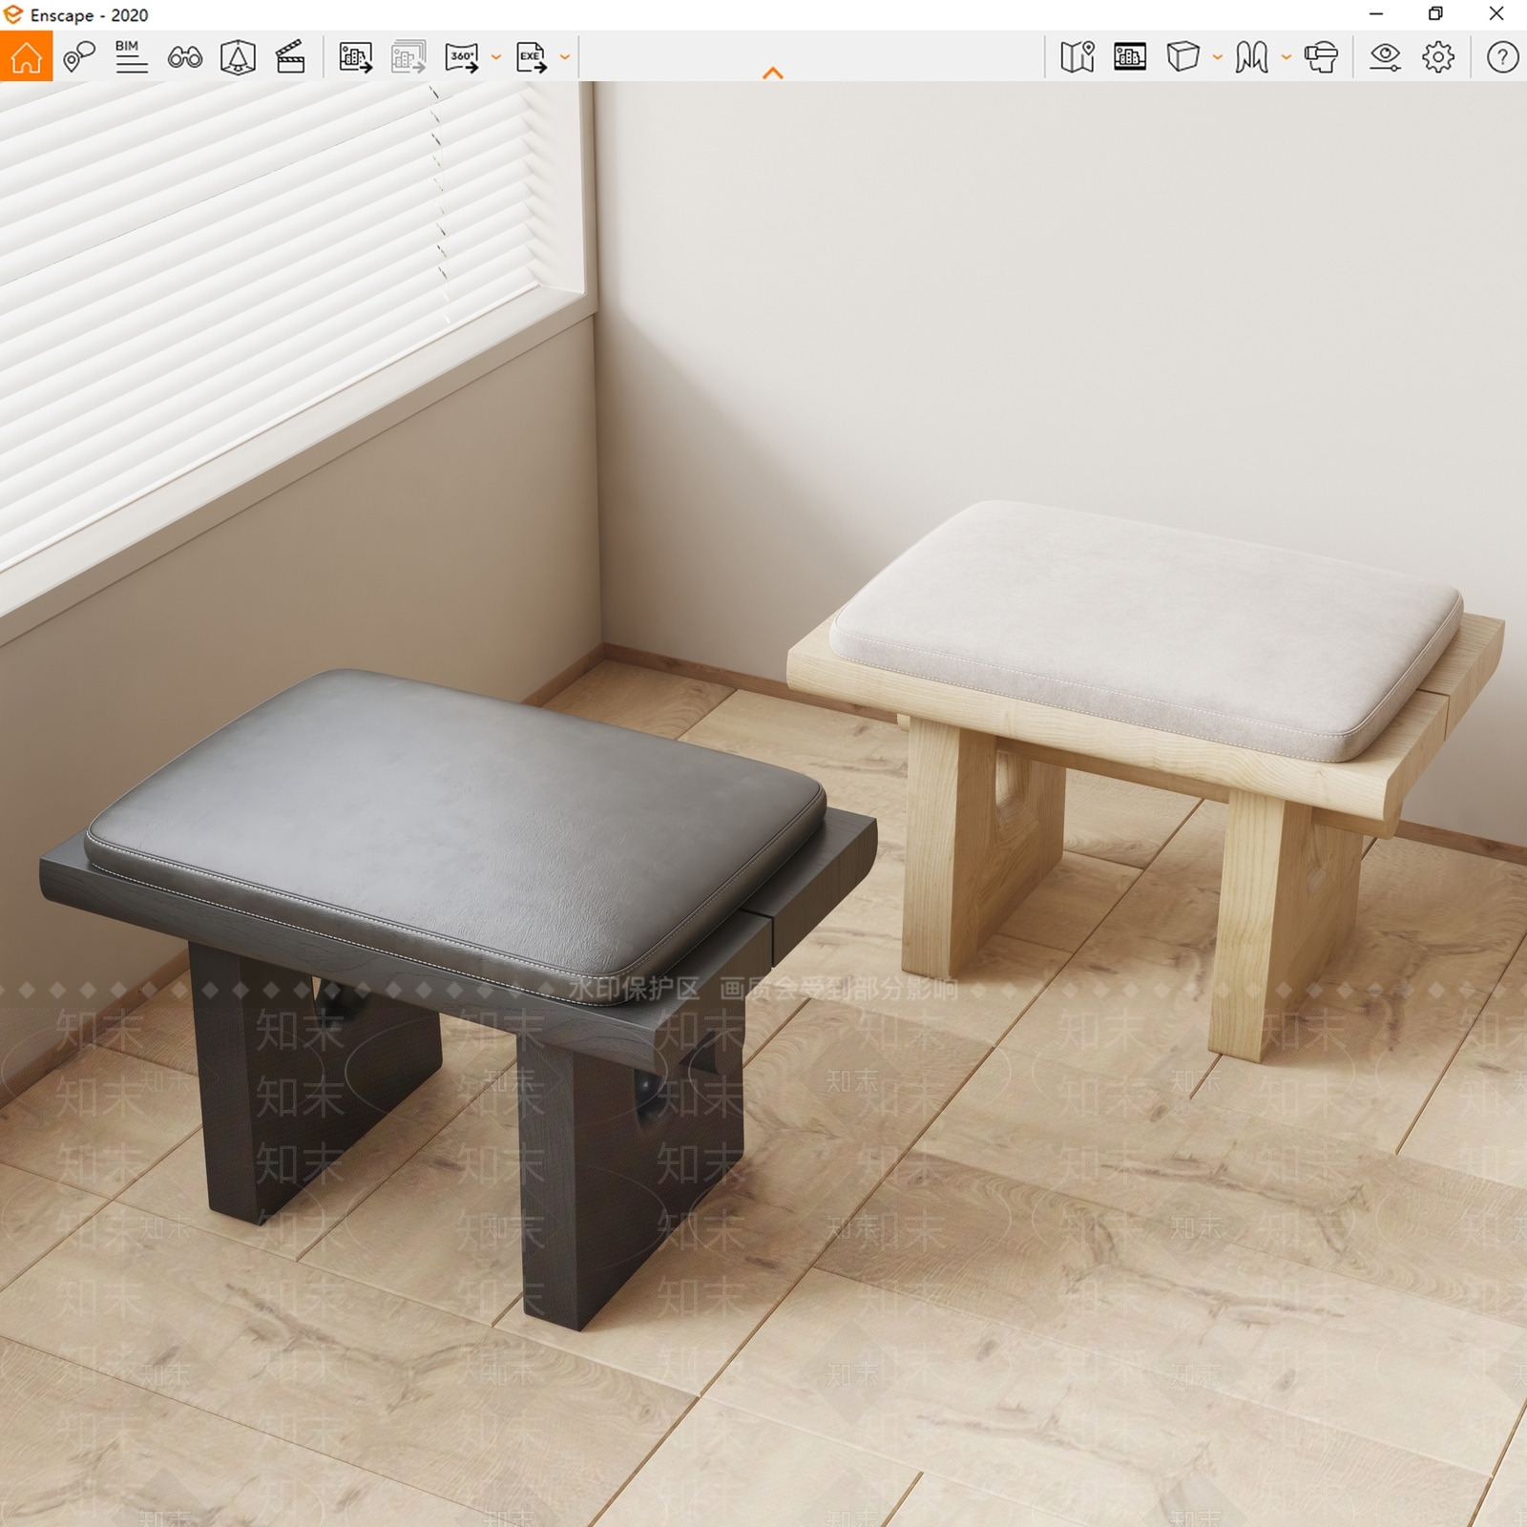Click the Batch Rendering icon
1527x1527 pixels.
408,57
